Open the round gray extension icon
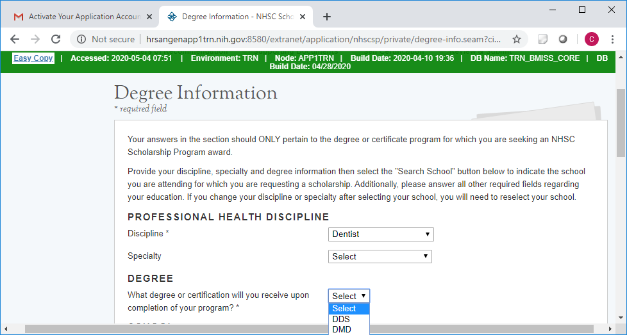The image size is (627, 335). coord(563,39)
